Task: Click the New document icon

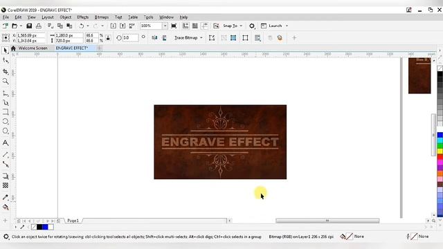Action: [x=5, y=26]
